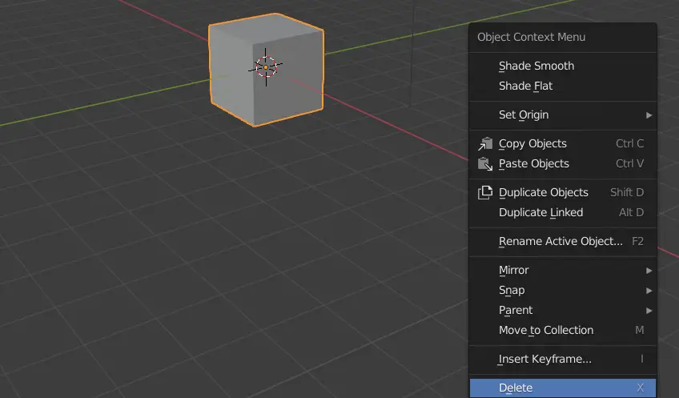679x398 pixels.
Task: Select Duplicate Objects entry
Action: pos(563,192)
